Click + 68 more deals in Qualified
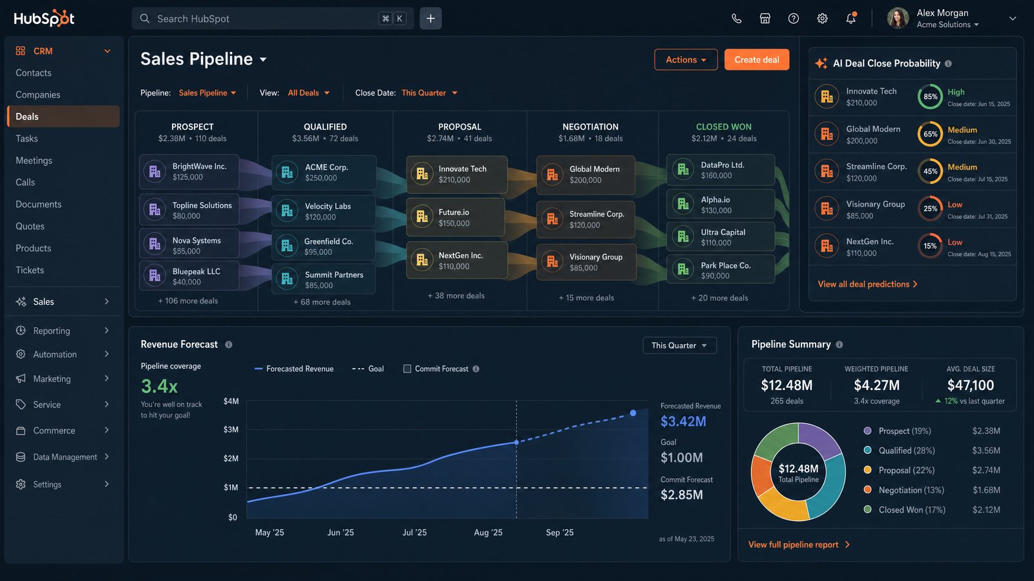The width and height of the screenshot is (1034, 581). click(322, 302)
